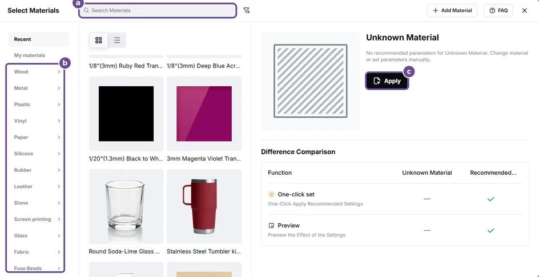The width and height of the screenshot is (539, 277).
Task: Expand the Silicone category chevron
Action: pos(59,154)
